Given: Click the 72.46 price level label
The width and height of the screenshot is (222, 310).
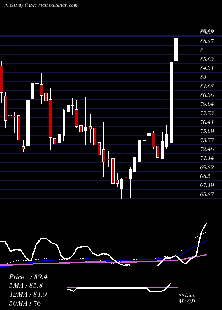Looking at the screenshot, I should click(207, 149).
